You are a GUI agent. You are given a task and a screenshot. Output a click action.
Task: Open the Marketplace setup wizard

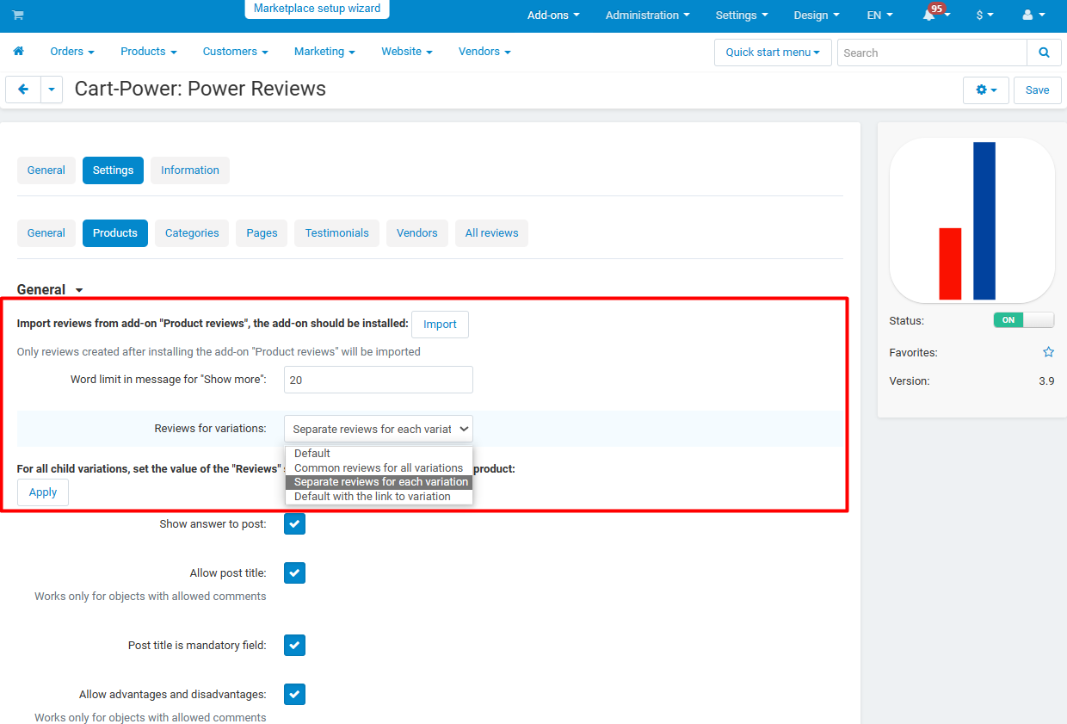tap(317, 9)
